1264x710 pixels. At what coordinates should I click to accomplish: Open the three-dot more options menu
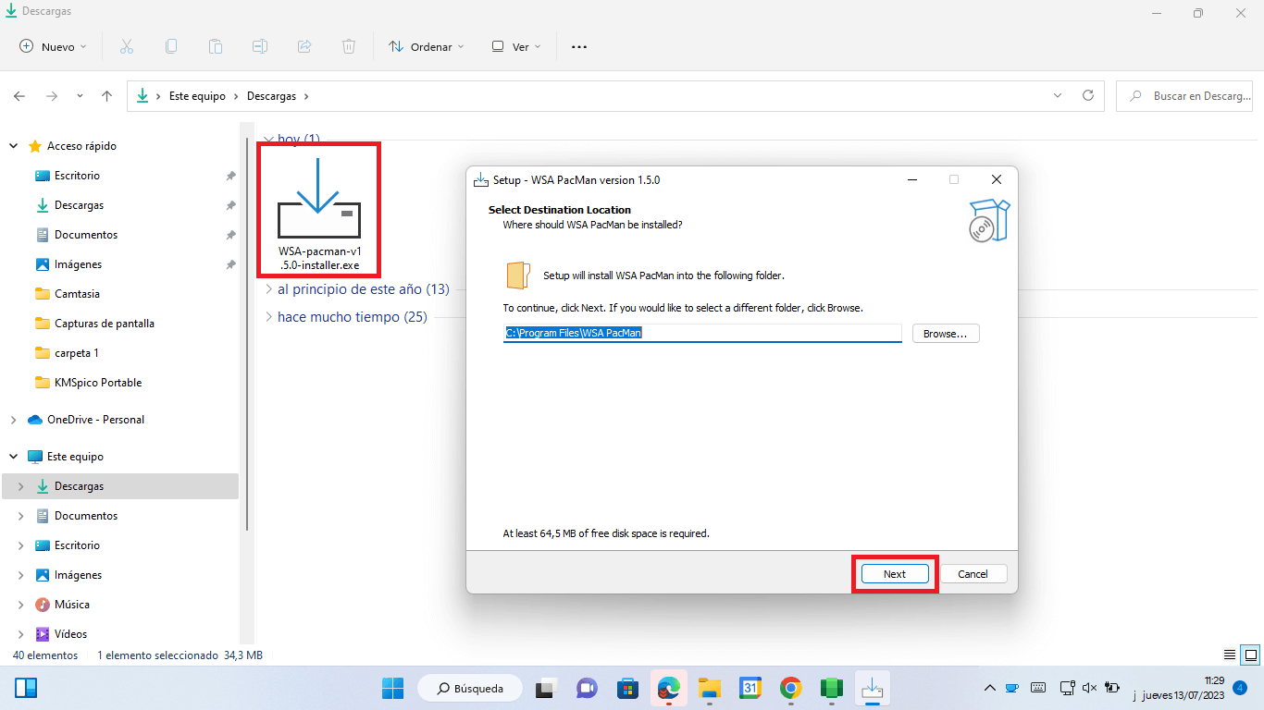579,46
